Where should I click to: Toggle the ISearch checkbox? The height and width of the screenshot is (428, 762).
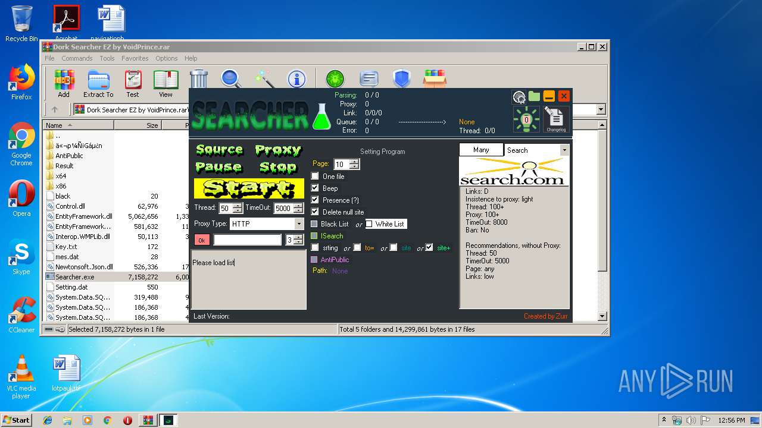pos(314,236)
